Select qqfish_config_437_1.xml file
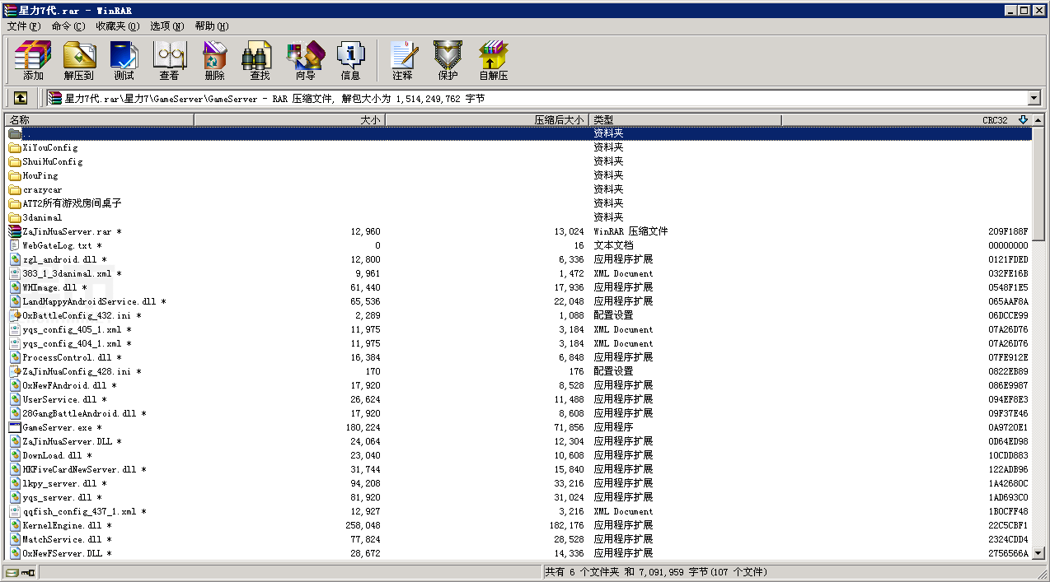This screenshot has height=582, width=1050. click(84, 511)
